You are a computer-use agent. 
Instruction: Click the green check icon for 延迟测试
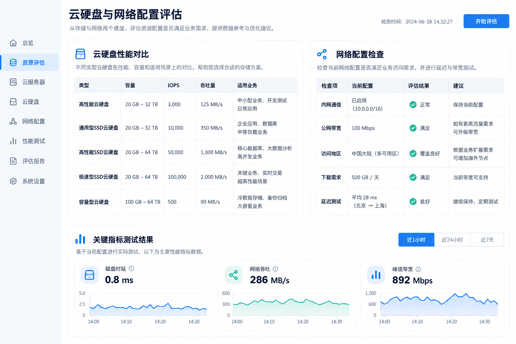point(413,202)
